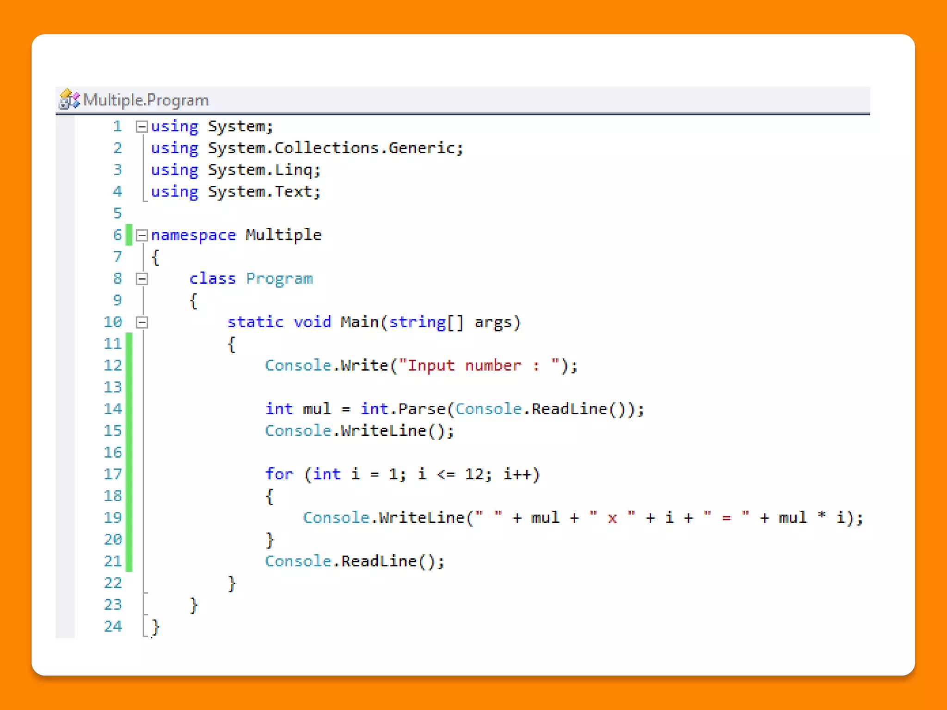
Task: Click the closing brace on line 24
Action: 156,628
